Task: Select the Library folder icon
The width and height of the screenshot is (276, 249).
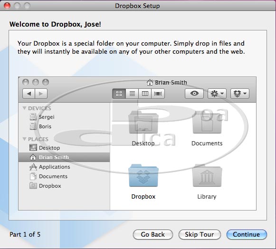Action: [207, 175]
